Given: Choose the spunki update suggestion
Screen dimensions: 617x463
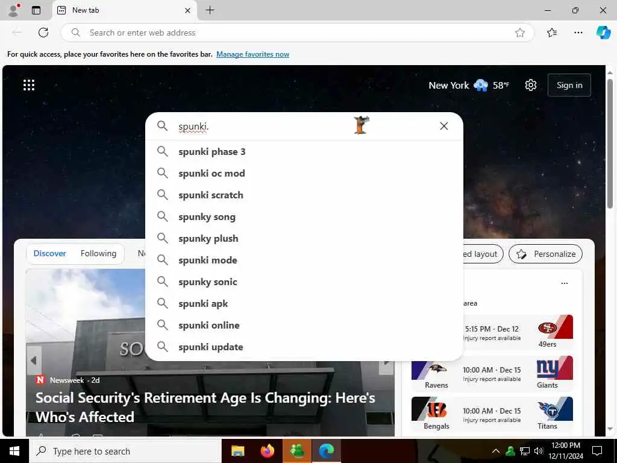Looking at the screenshot, I should tap(304, 347).
